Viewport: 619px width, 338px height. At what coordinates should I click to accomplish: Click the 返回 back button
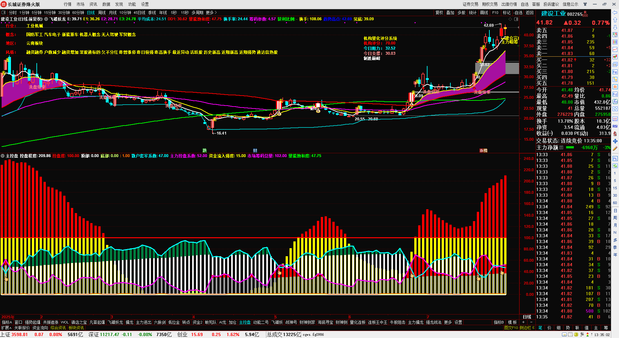click(x=530, y=13)
